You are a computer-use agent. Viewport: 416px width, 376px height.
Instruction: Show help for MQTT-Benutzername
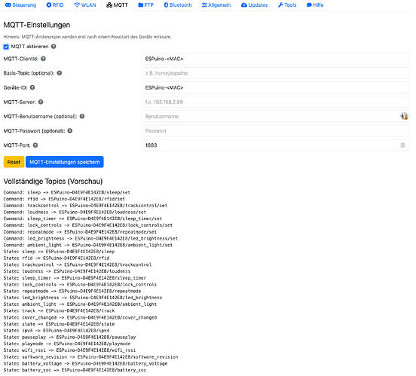pyautogui.click(x=82, y=116)
